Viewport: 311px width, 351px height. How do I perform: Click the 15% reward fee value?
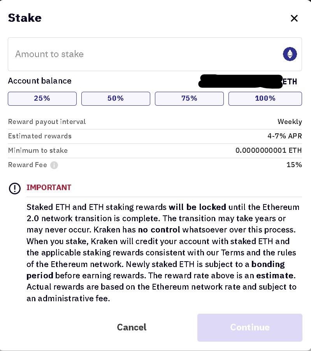tap(294, 165)
